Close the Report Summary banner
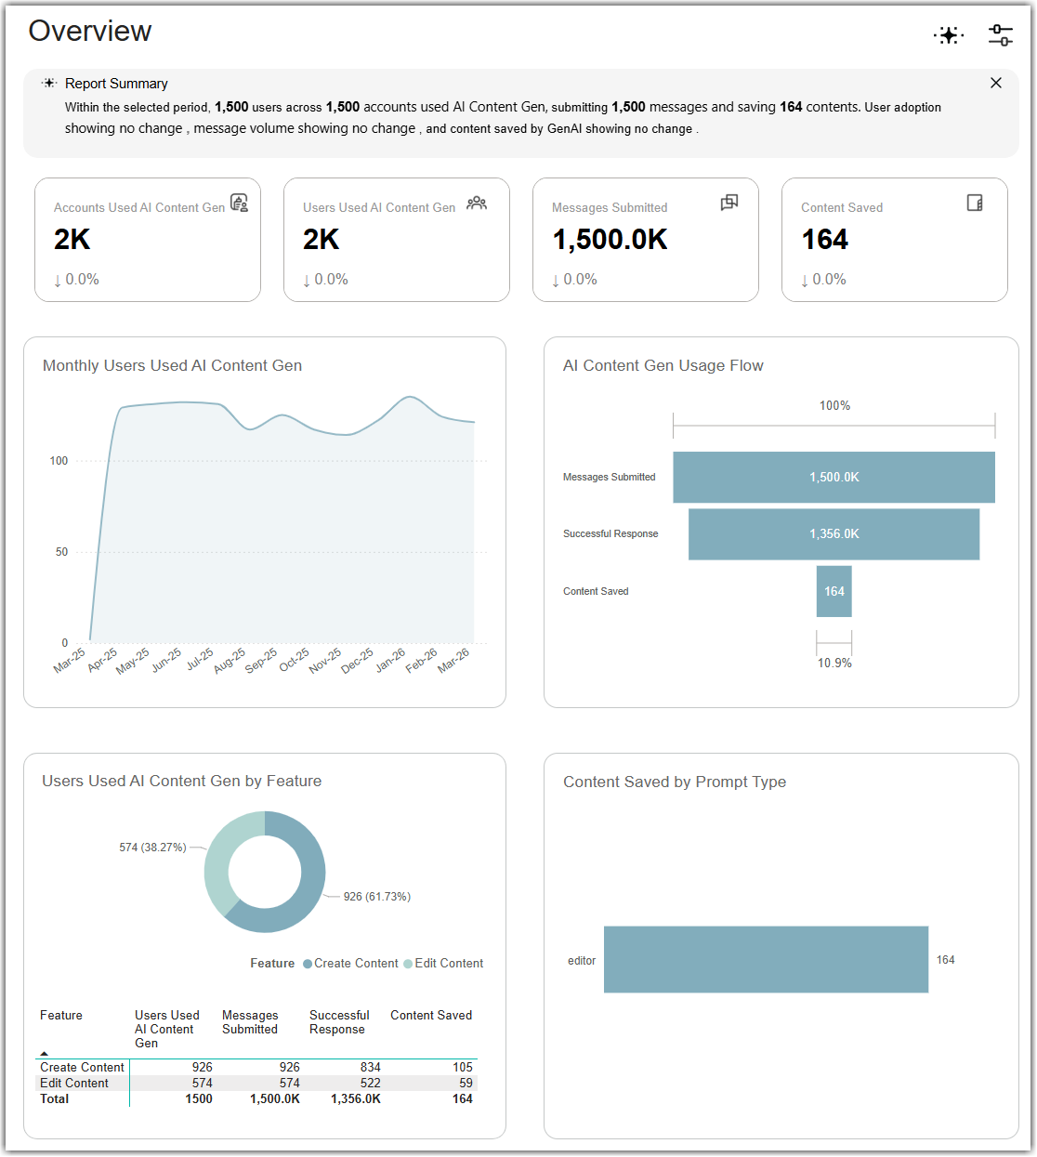The image size is (1037, 1157). (x=996, y=83)
